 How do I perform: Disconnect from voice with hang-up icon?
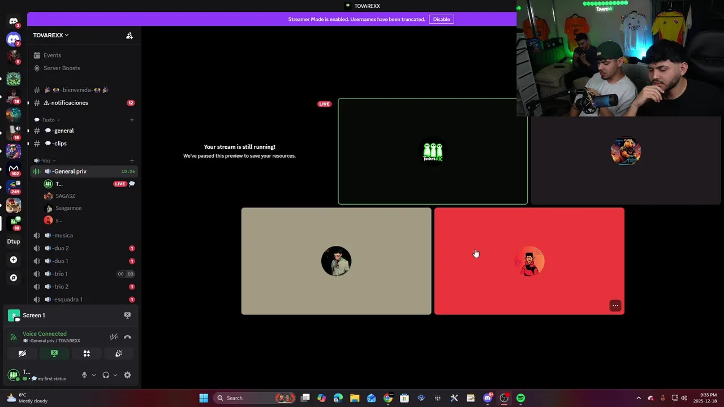coord(127,337)
